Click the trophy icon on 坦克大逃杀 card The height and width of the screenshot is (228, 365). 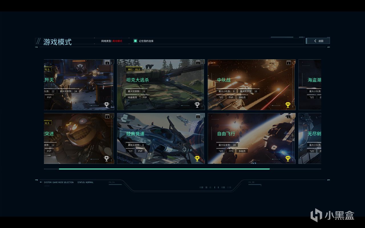coord(197,105)
